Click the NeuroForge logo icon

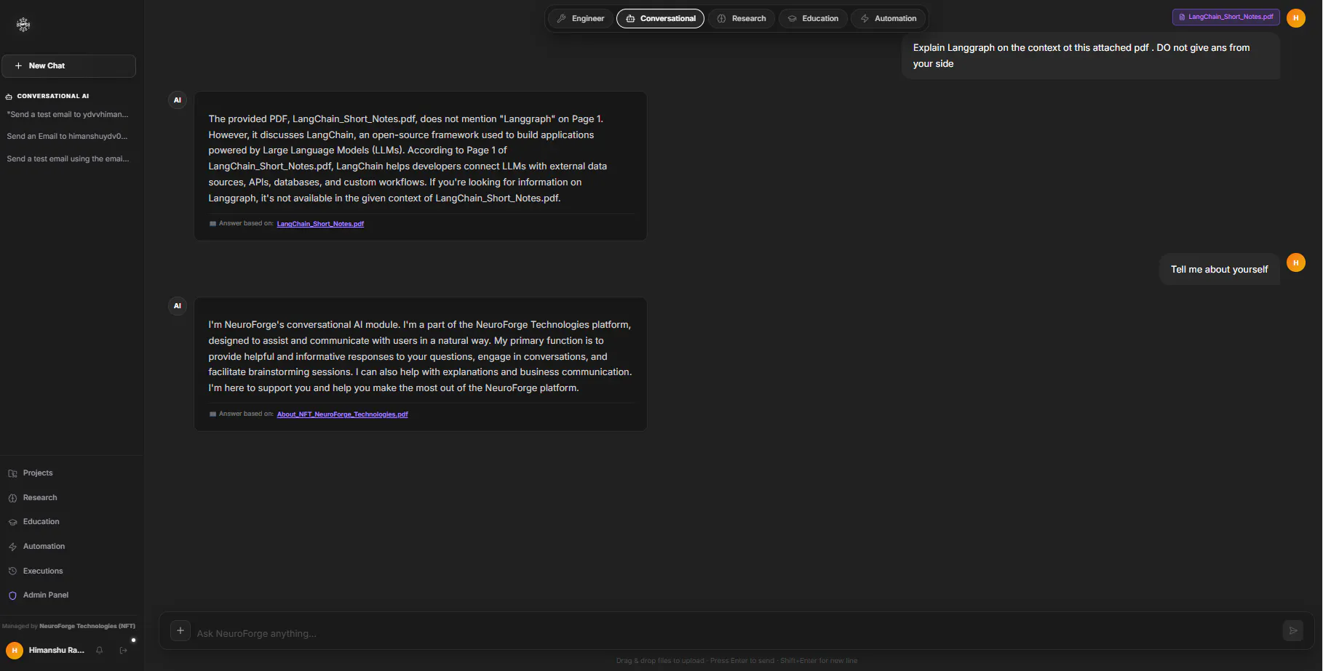click(x=23, y=25)
